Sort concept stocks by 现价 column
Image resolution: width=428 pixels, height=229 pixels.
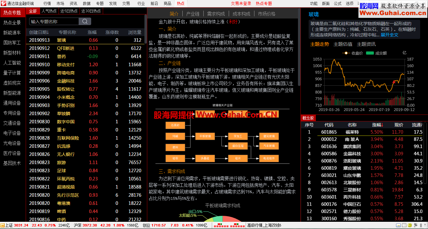[399, 125]
